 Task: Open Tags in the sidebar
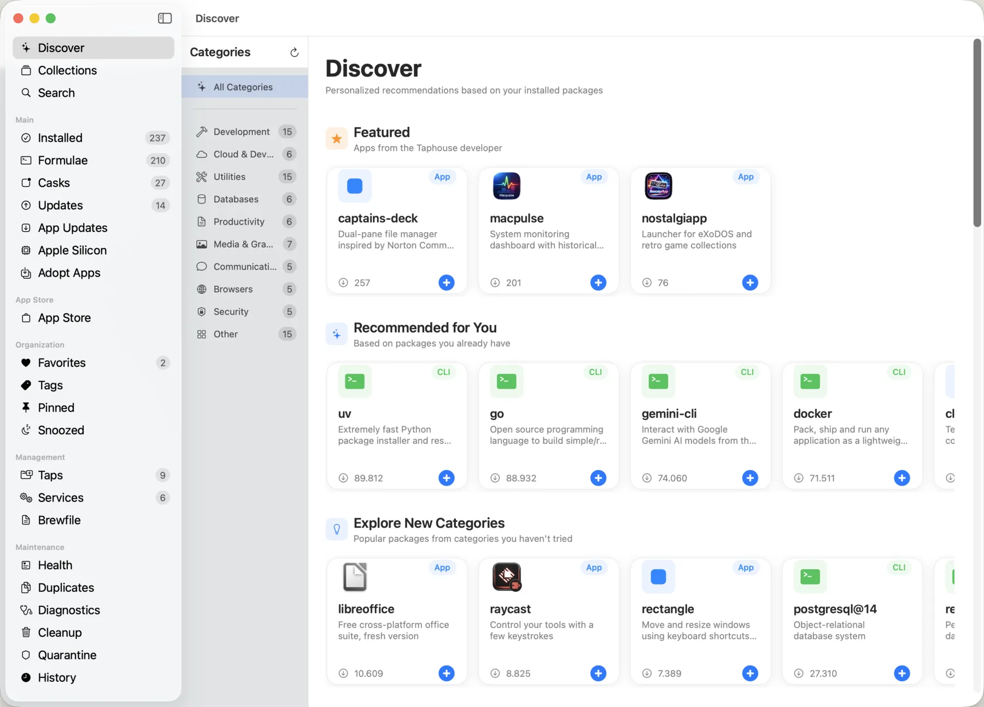[x=93, y=385]
